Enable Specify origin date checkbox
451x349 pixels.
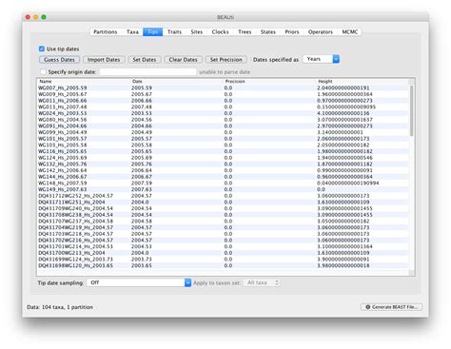pos(43,72)
